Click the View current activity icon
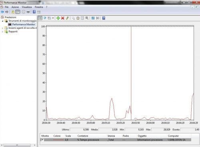The height and width of the screenshot is (147, 200). coord(40,18)
